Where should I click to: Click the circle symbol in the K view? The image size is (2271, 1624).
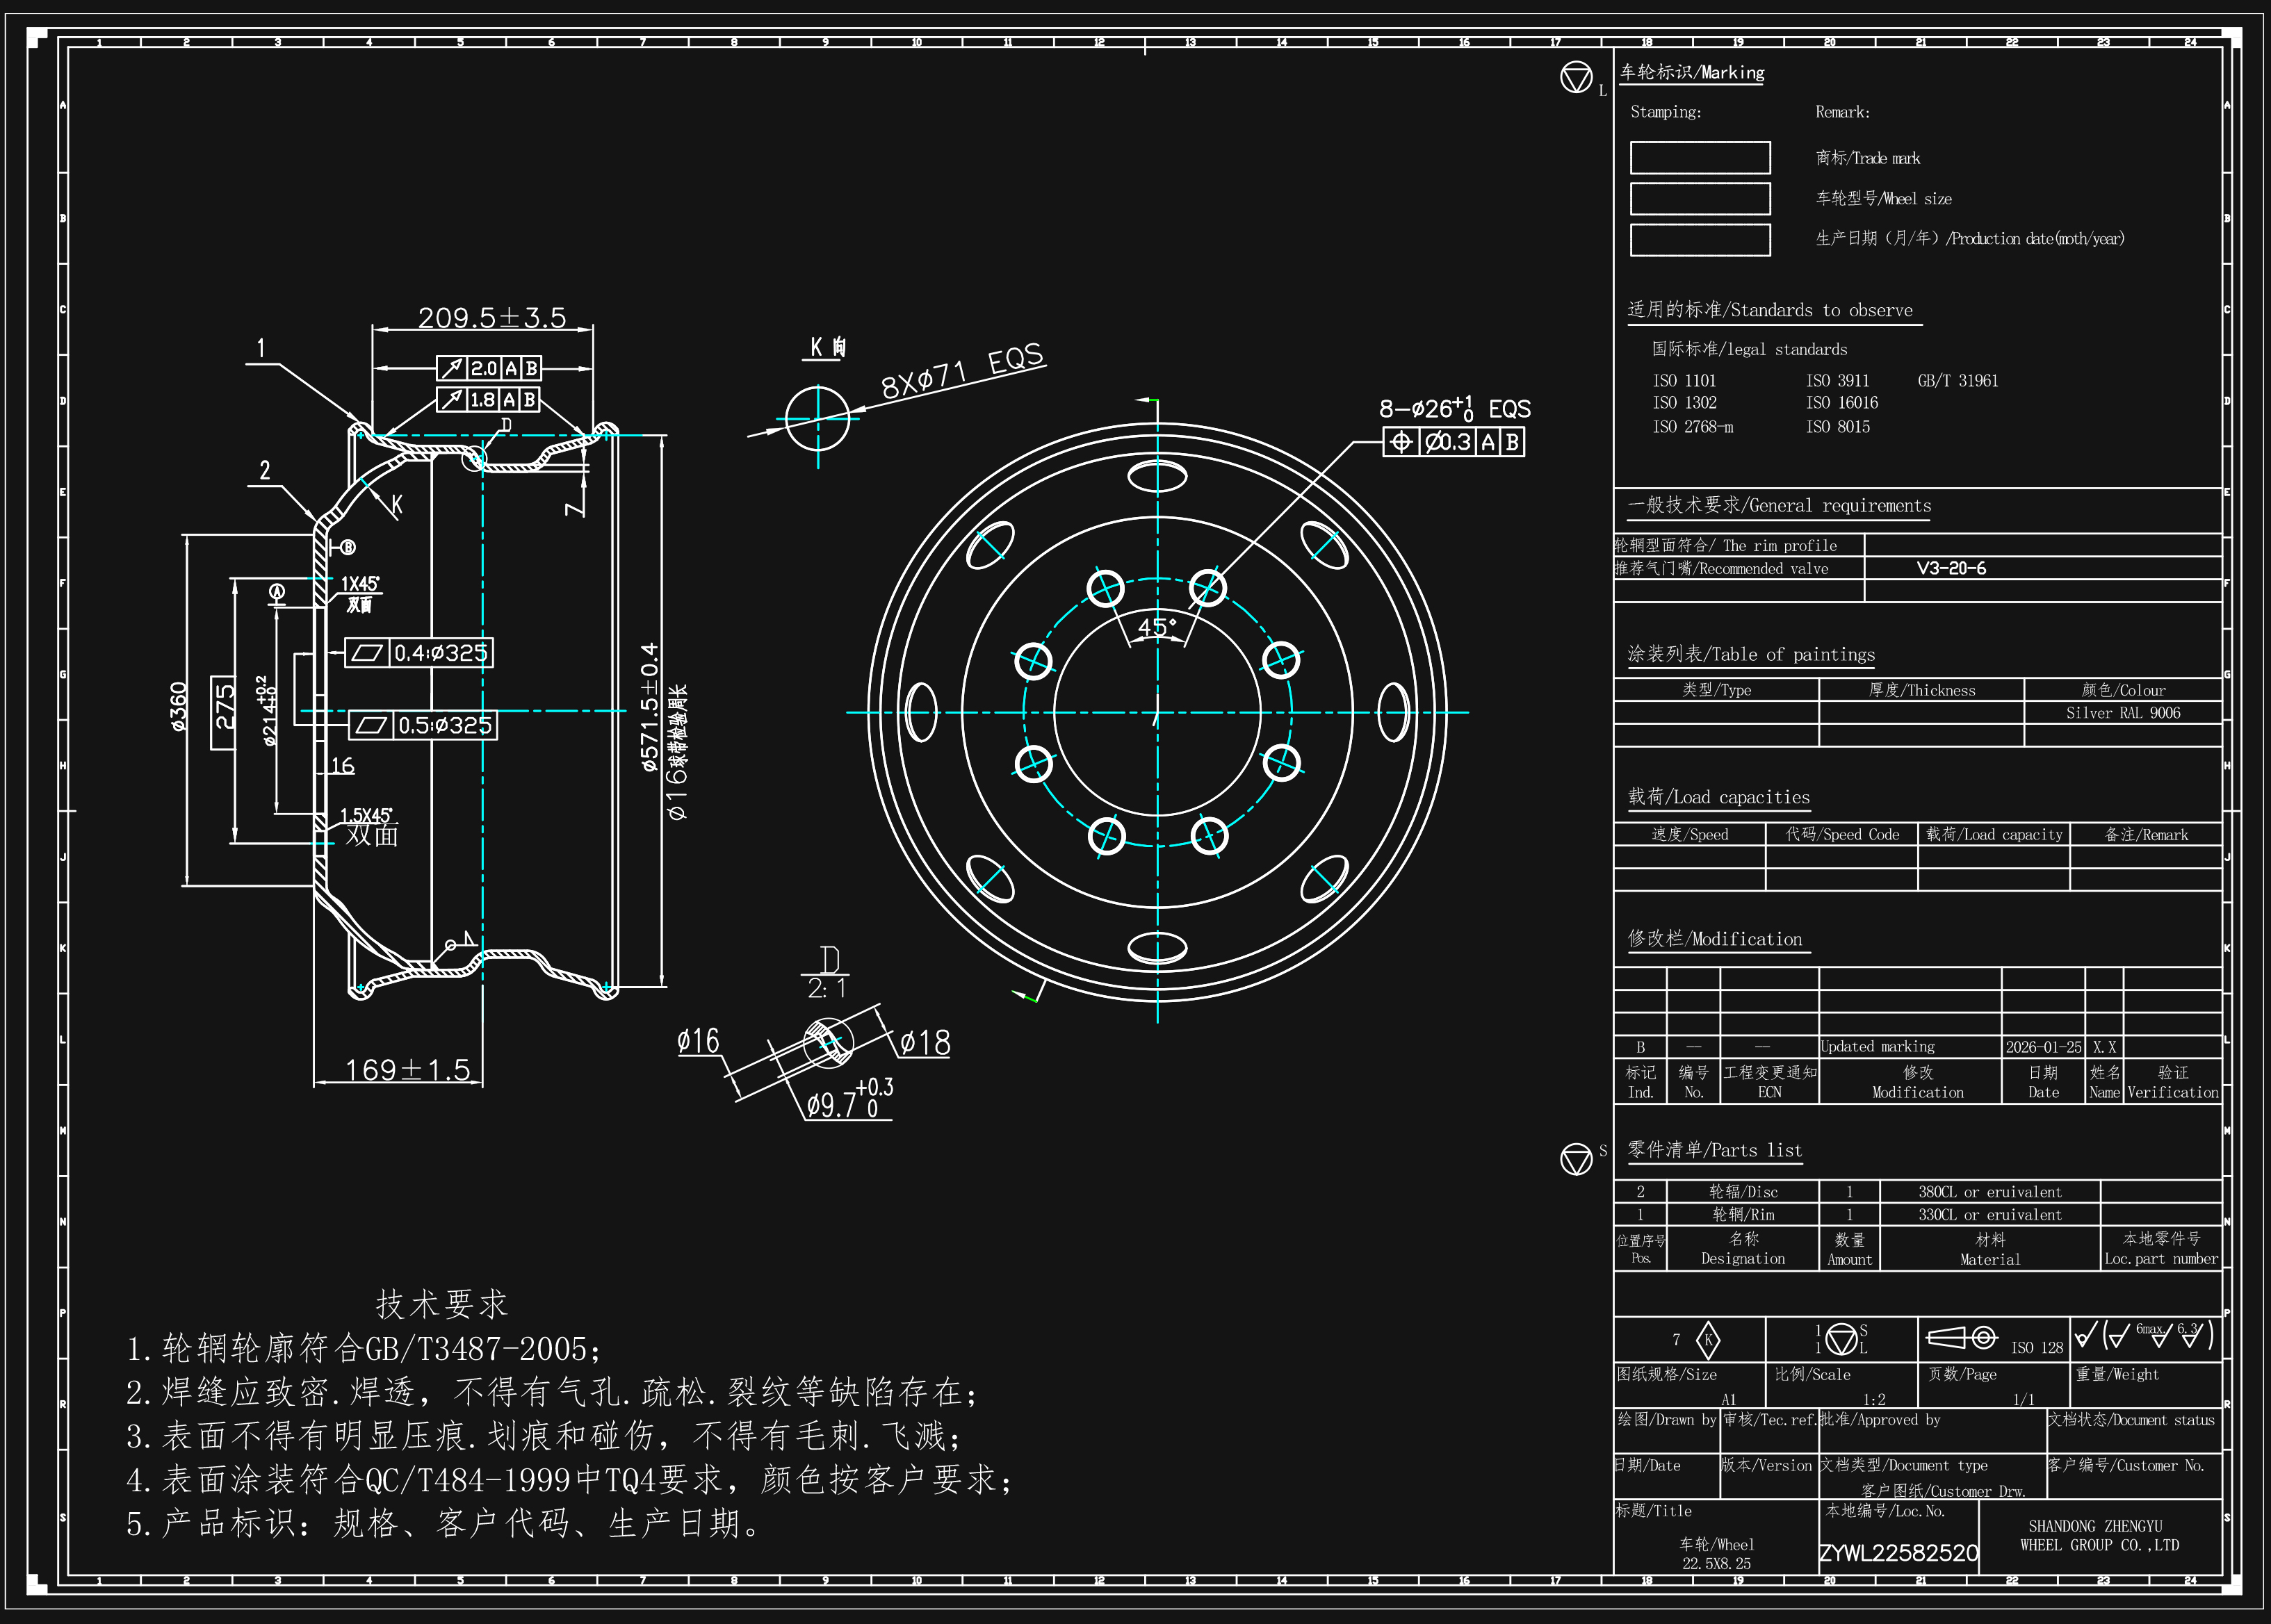(817, 418)
